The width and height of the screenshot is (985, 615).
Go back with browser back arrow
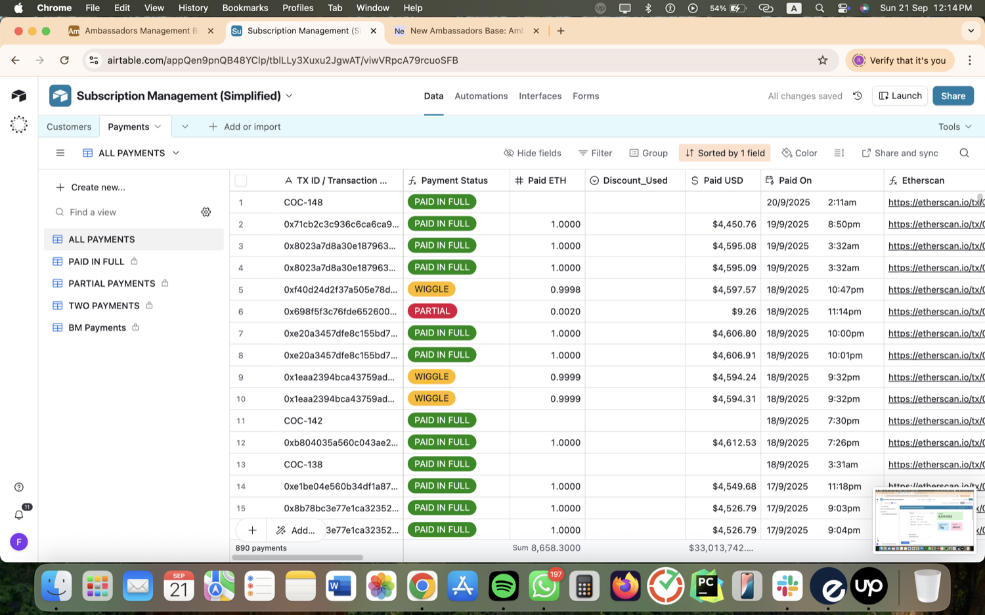click(15, 60)
